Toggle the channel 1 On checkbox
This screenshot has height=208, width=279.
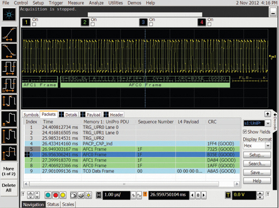tap(34, 24)
